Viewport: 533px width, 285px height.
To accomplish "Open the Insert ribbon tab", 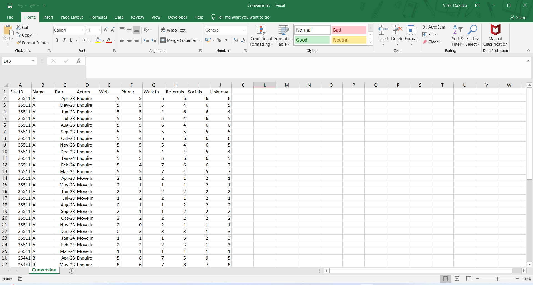I will tap(48, 17).
